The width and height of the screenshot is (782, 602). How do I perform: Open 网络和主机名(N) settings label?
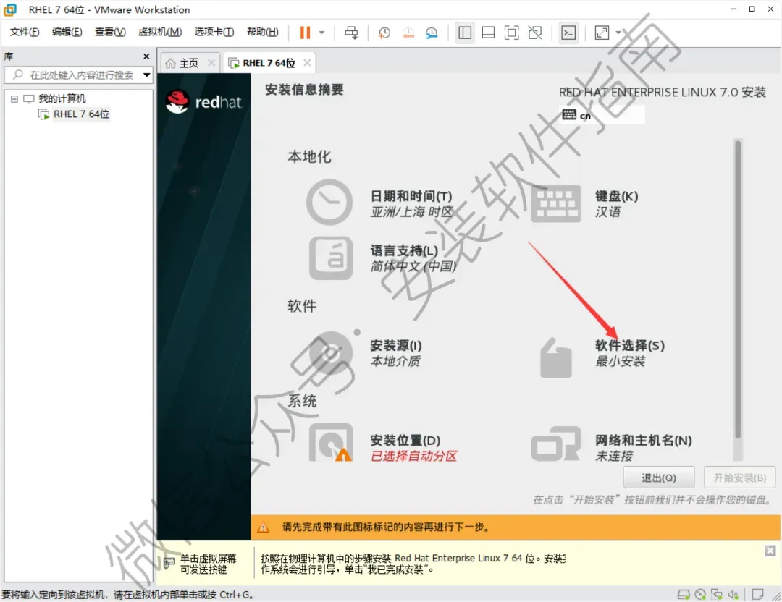[x=644, y=441]
